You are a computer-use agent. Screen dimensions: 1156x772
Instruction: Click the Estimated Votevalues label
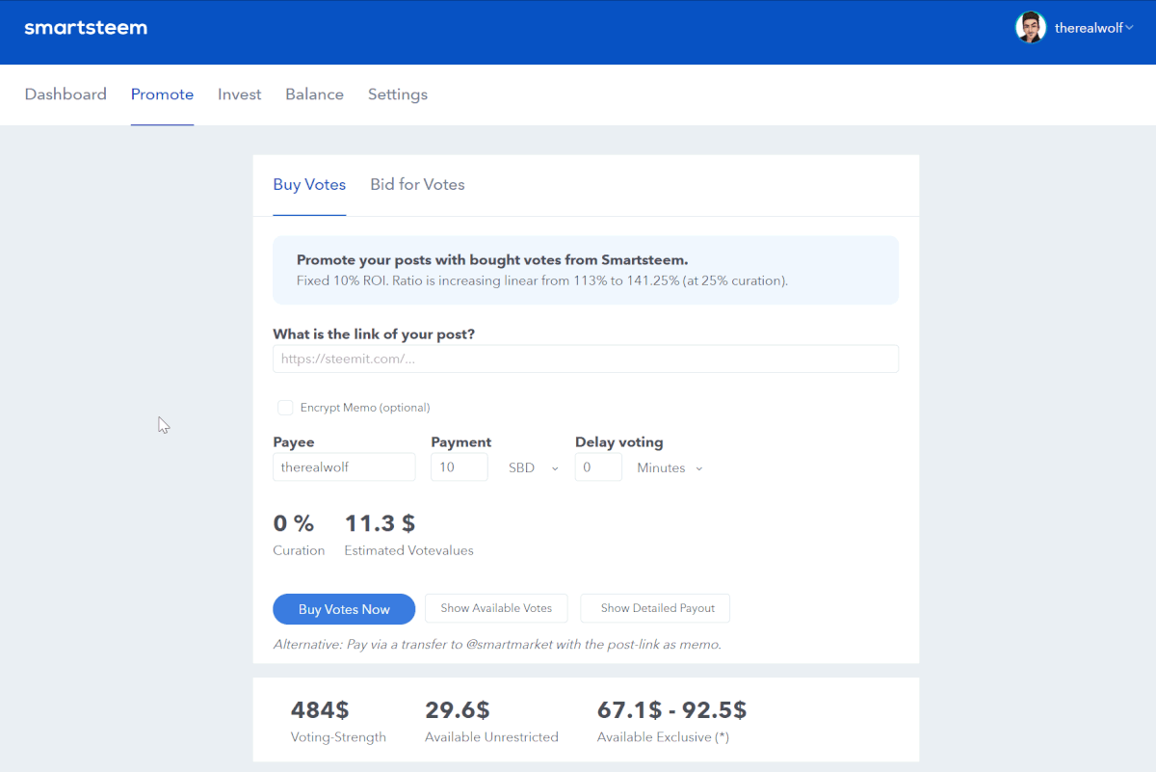(408, 550)
